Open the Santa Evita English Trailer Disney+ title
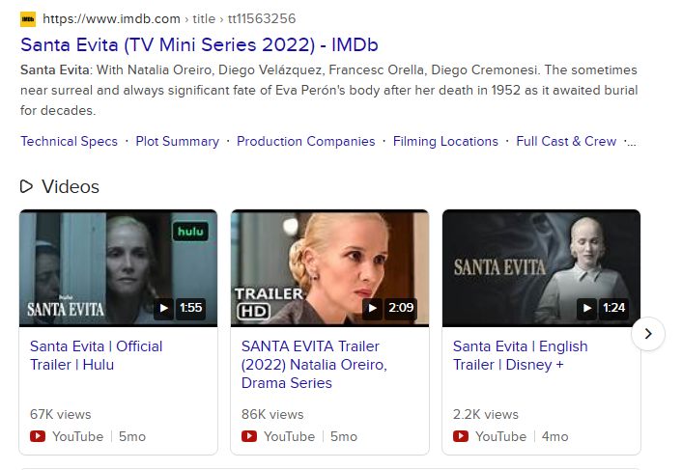This screenshot has height=470, width=682. (x=521, y=355)
